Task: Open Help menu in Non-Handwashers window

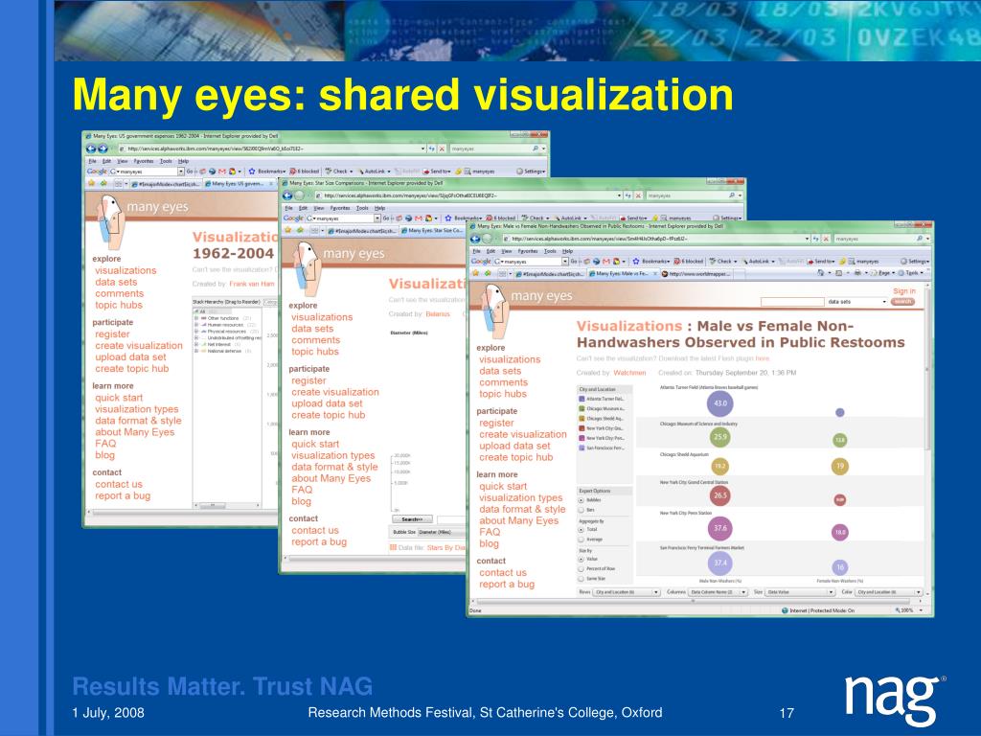Action: coord(567,251)
